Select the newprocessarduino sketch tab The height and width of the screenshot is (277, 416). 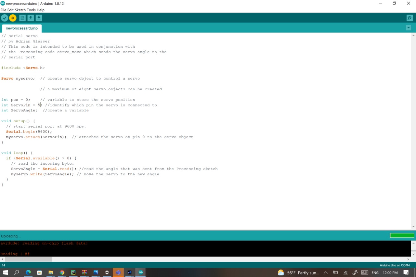pos(22,28)
